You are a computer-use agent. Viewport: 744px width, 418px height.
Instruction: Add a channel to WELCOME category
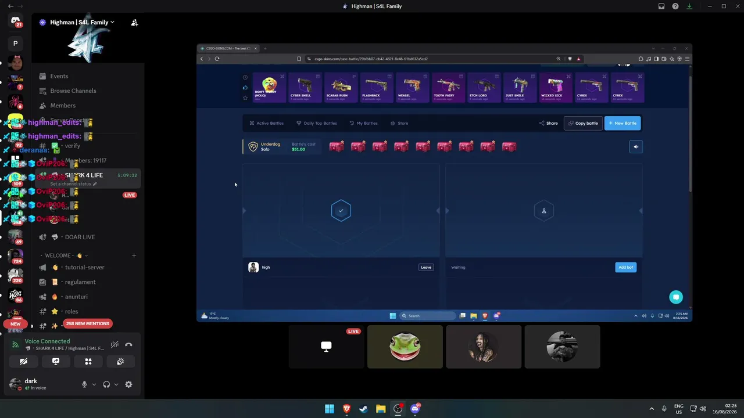click(x=134, y=255)
